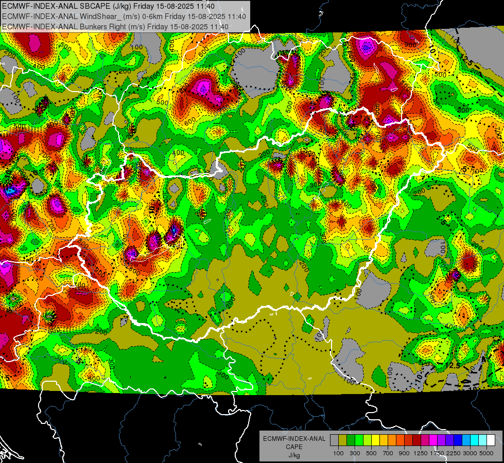Viewport: 504px width, 463px height.
Task: Click the pure blue legend swatch right of 2250
Action: pos(458,440)
